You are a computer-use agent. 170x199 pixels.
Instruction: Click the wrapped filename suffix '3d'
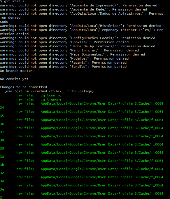click(x=2, y=181)
